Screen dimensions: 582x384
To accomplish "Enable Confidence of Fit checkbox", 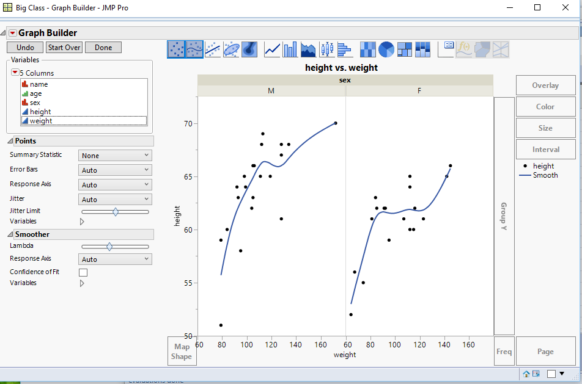I will coord(83,272).
